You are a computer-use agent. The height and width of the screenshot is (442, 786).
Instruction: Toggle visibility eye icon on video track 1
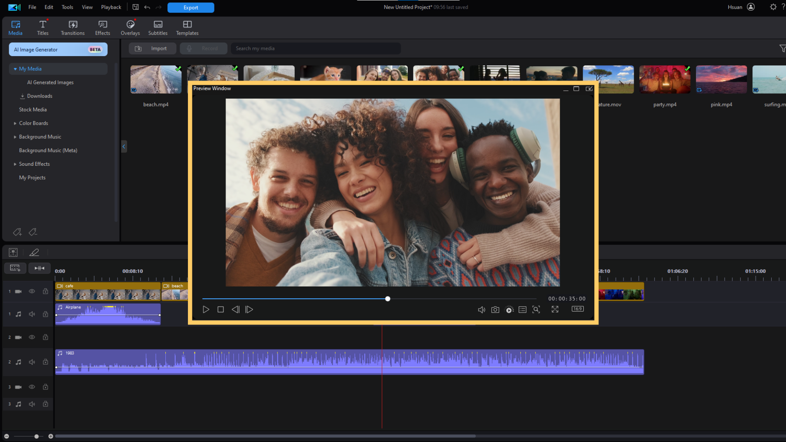pos(31,291)
